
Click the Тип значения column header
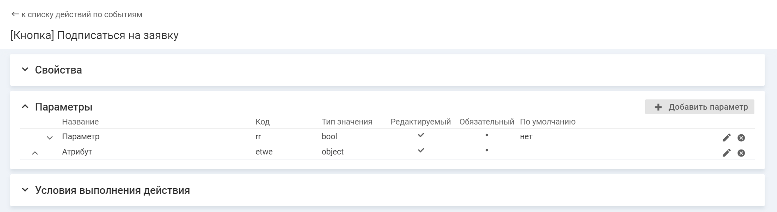[x=347, y=122]
